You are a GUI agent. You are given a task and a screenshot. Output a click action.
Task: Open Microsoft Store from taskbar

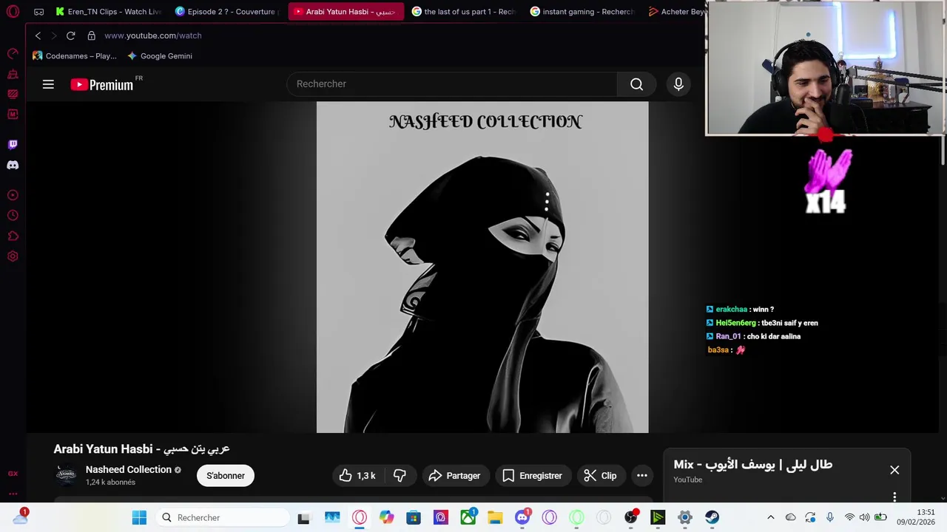pos(414,517)
